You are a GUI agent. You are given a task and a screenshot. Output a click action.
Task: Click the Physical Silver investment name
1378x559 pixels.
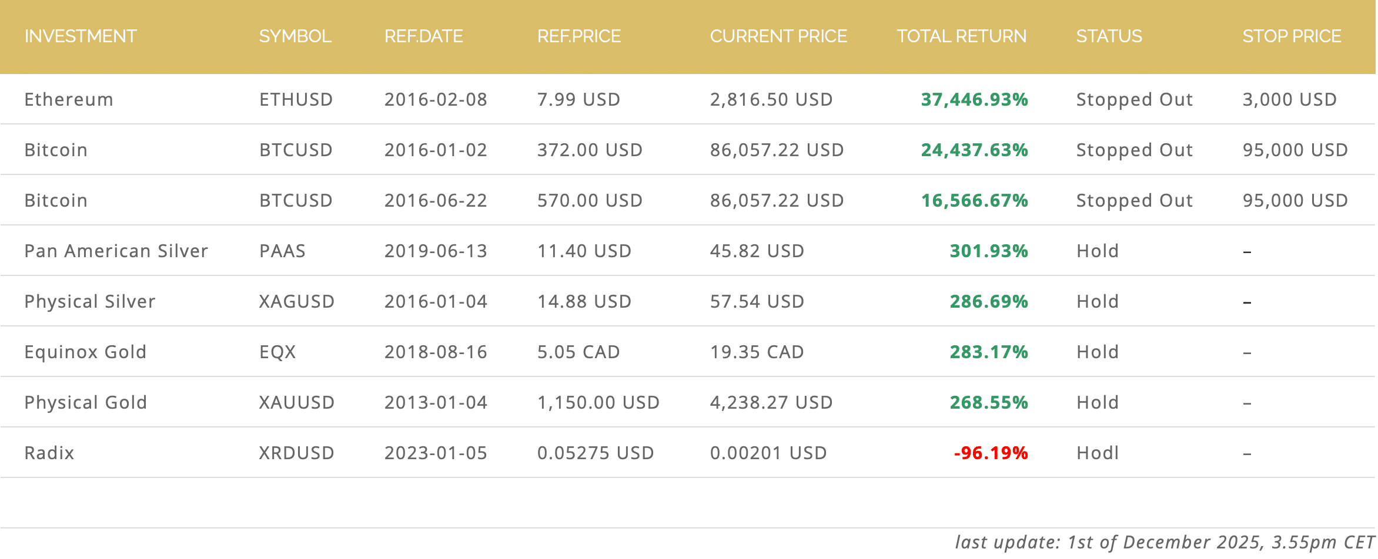click(89, 302)
